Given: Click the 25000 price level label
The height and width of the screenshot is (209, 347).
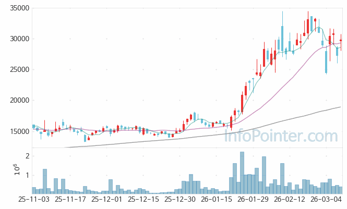Looking at the screenshot, I should 19,70.
